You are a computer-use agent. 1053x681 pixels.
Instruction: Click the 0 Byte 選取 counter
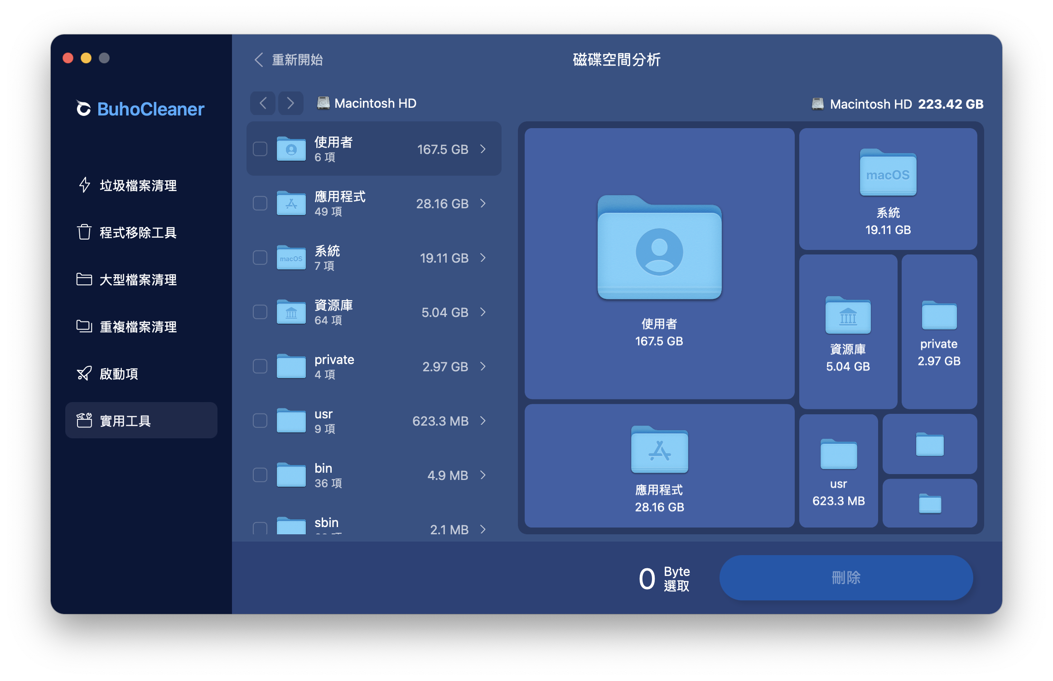(664, 579)
